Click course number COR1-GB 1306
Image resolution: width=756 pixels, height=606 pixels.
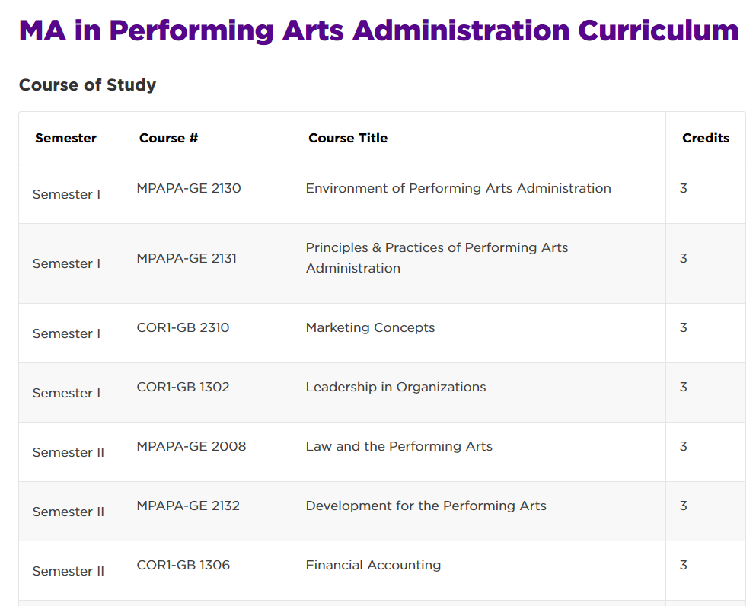tap(183, 565)
